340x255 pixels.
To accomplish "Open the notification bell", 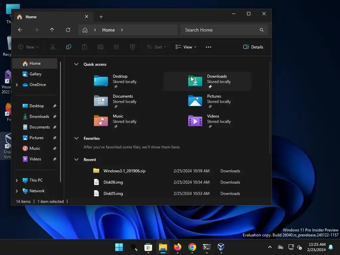I will (x=331, y=247).
